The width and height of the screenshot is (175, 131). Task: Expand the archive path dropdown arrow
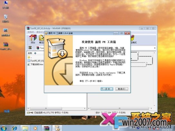pyautogui.click(x=155, y=48)
